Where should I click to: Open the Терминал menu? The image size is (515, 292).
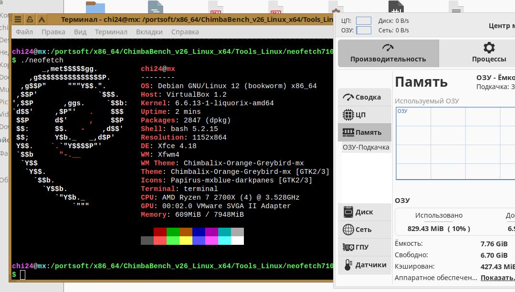click(x=111, y=32)
